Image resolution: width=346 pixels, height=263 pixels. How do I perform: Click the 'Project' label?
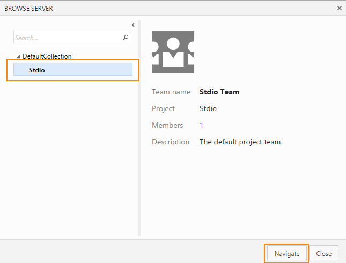tap(163, 108)
